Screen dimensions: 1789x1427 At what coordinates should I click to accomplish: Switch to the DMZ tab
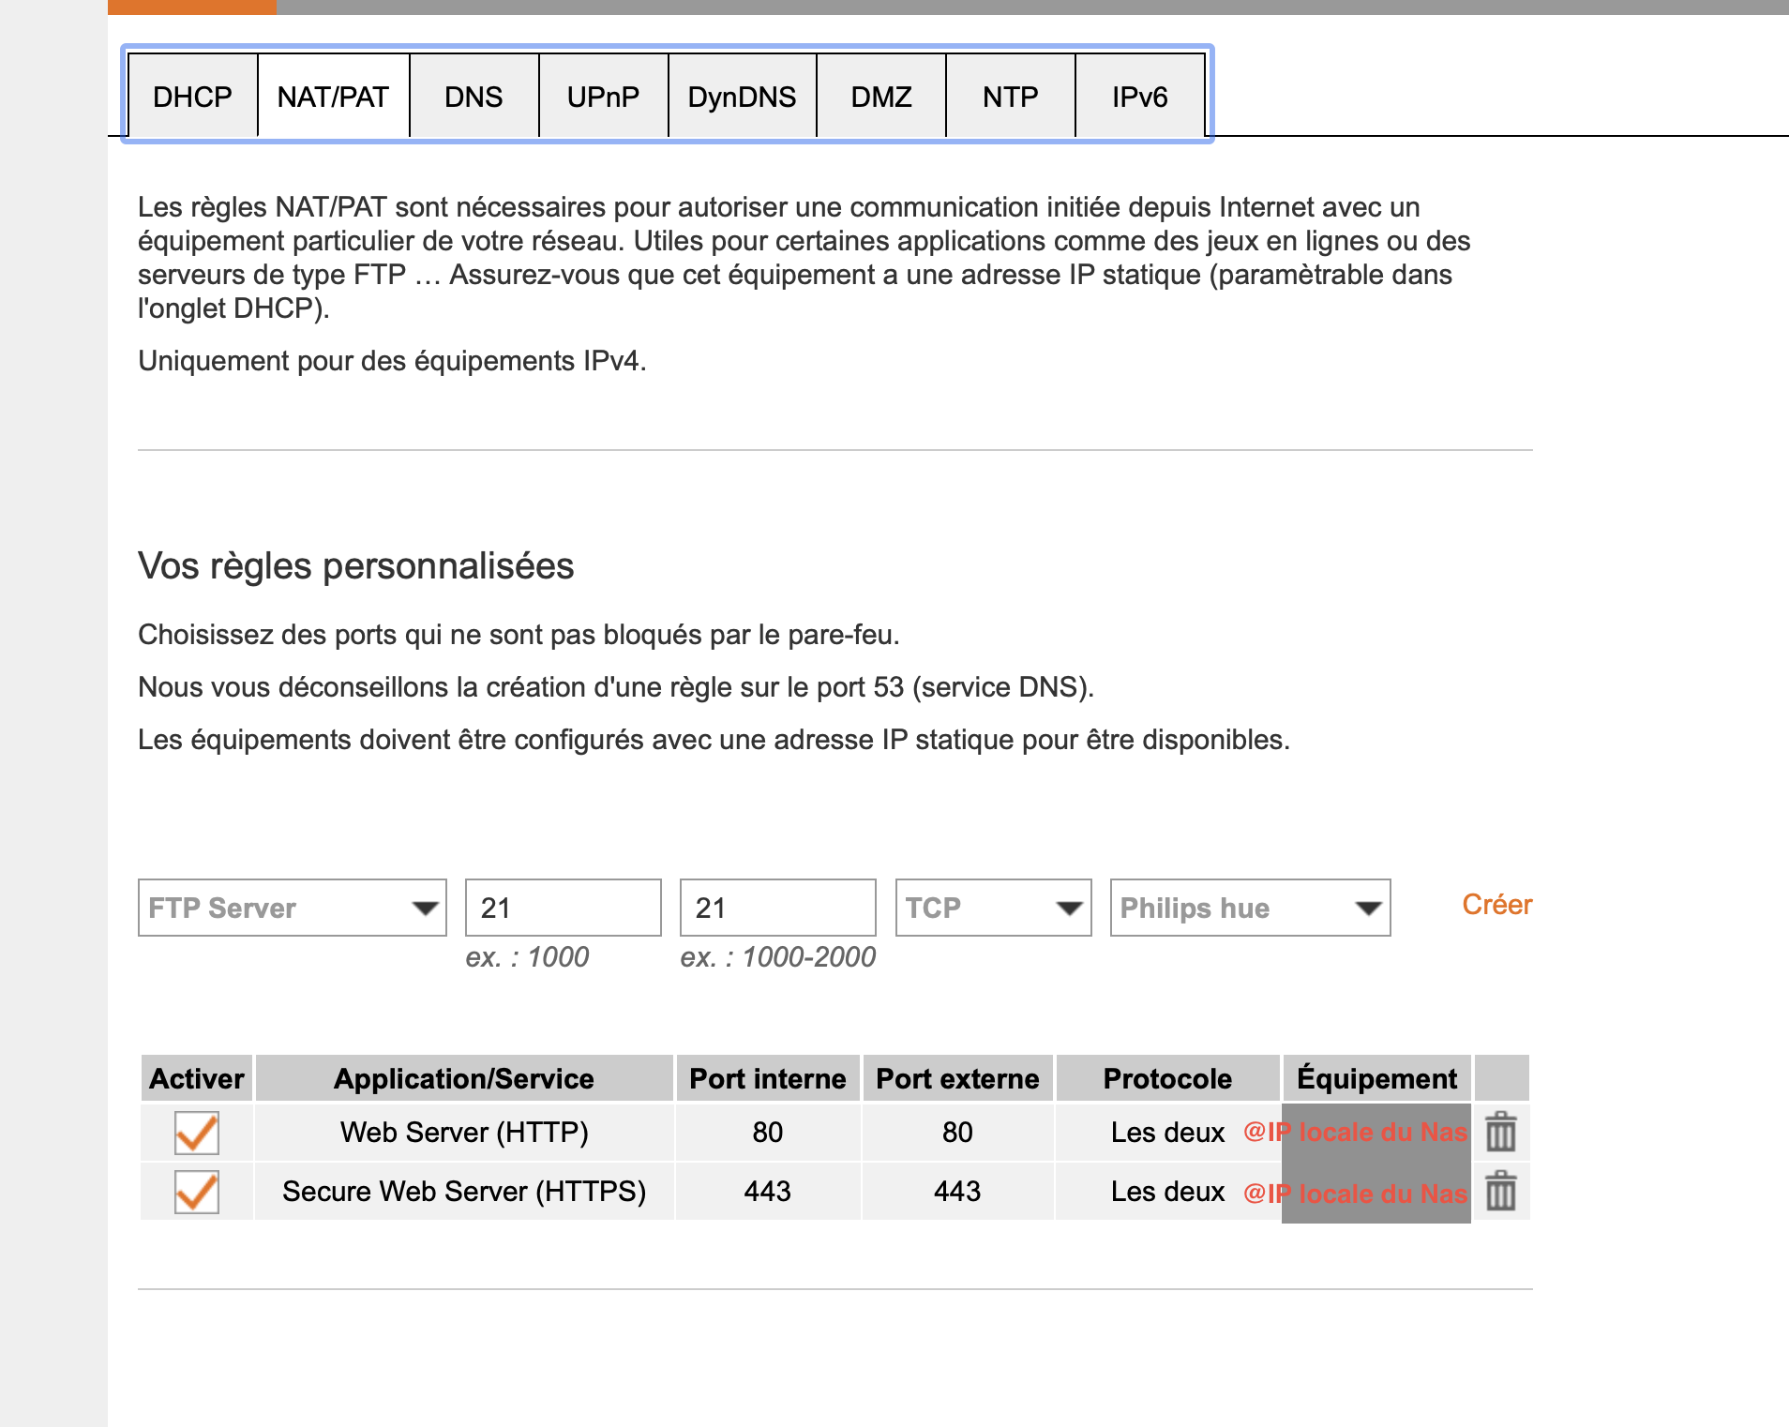[x=880, y=97]
